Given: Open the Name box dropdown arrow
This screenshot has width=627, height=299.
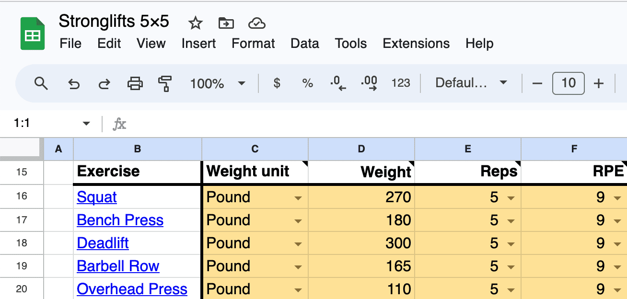Looking at the screenshot, I should (86, 124).
